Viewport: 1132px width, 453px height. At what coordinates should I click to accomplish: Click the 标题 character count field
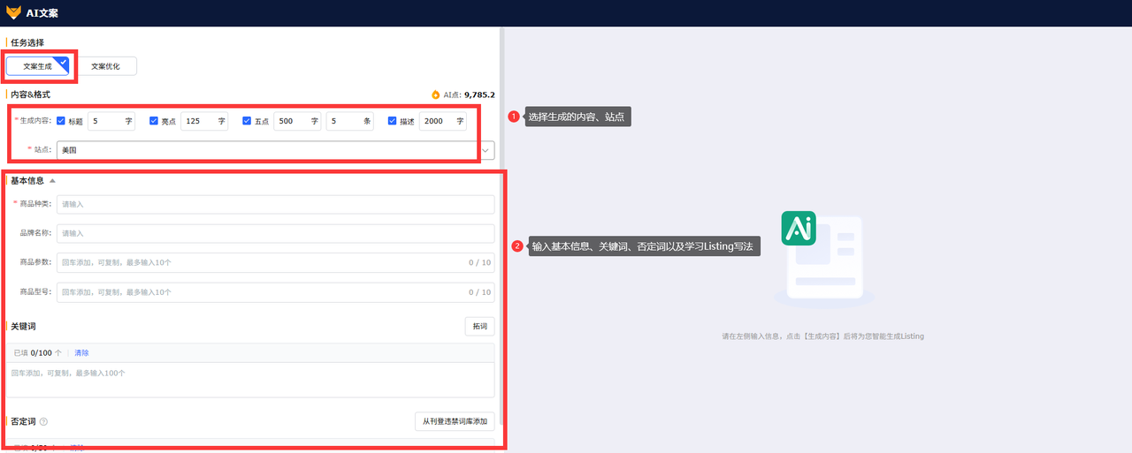[111, 121]
